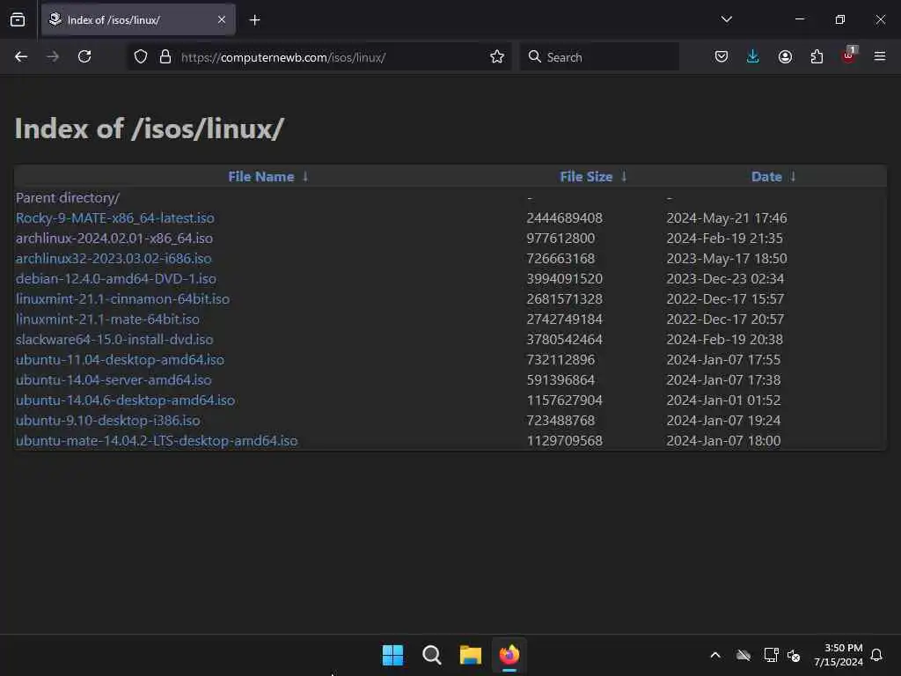Open the Extensions puzzle icon

(x=817, y=56)
